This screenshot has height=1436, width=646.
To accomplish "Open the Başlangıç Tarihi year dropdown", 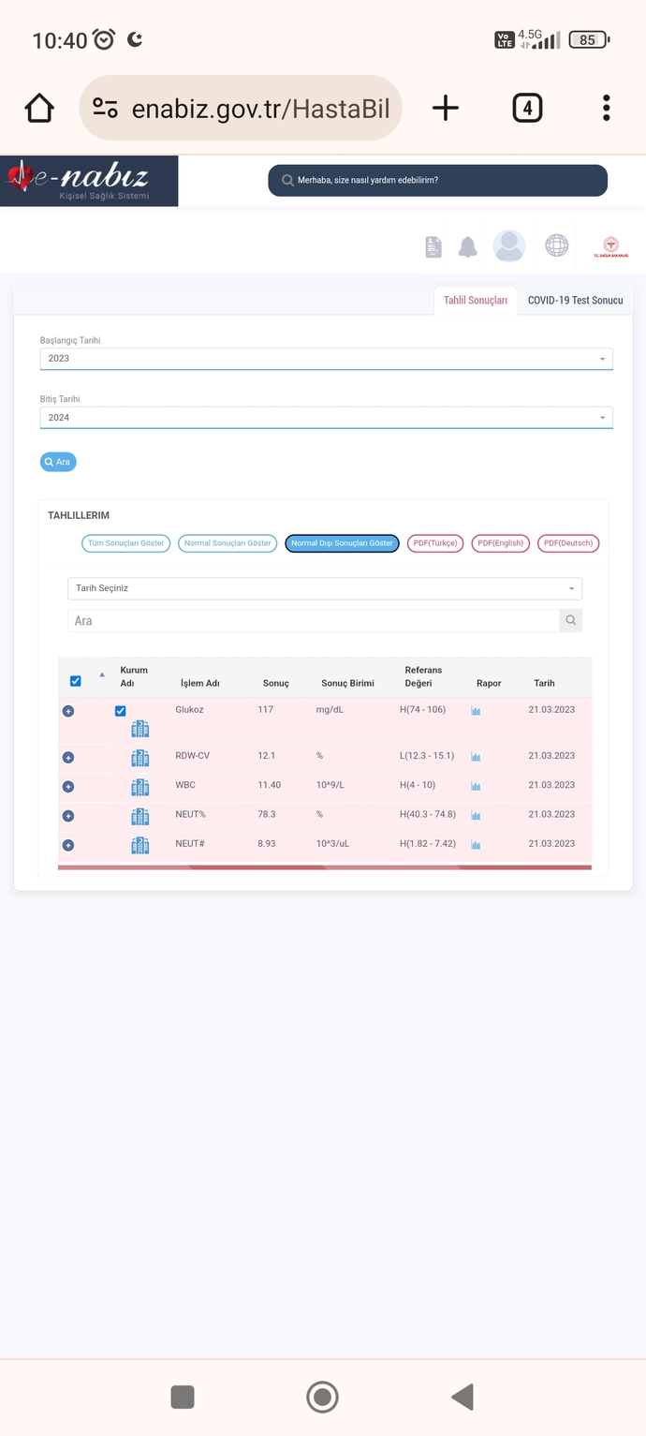I will (x=326, y=359).
